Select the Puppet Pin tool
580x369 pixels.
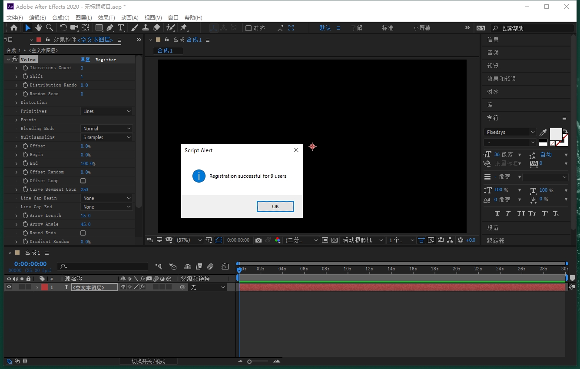183,28
